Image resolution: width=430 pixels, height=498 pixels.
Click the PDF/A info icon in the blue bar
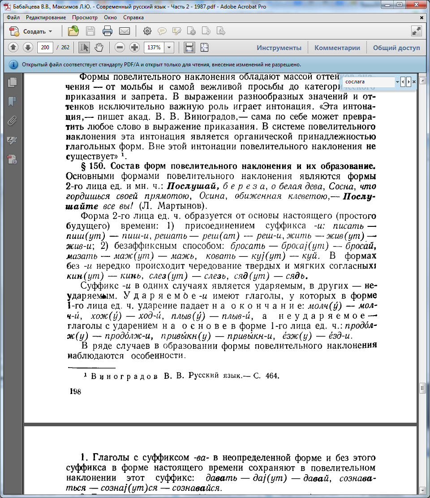(x=13, y=65)
